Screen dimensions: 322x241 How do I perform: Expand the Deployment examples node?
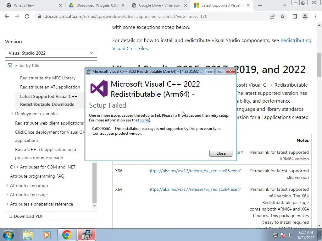(x=12, y=114)
